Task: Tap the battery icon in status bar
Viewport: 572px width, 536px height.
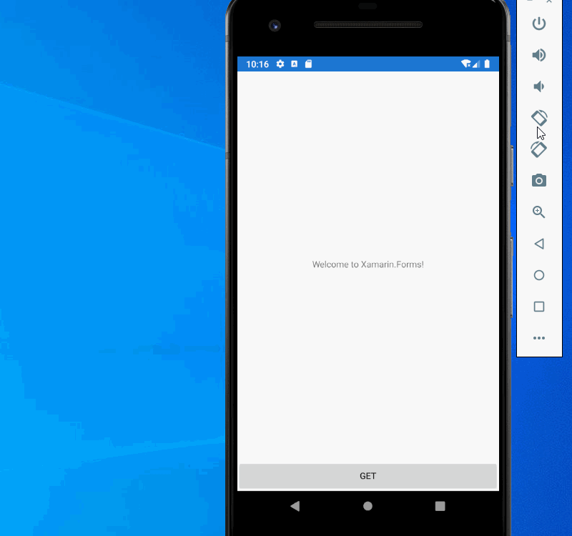Action: [x=487, y=64]
